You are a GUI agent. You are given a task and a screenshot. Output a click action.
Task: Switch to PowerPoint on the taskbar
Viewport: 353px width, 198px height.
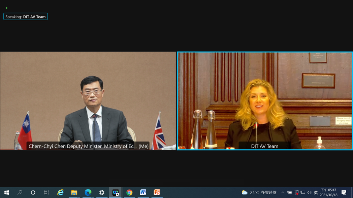(x=157, y=193)
